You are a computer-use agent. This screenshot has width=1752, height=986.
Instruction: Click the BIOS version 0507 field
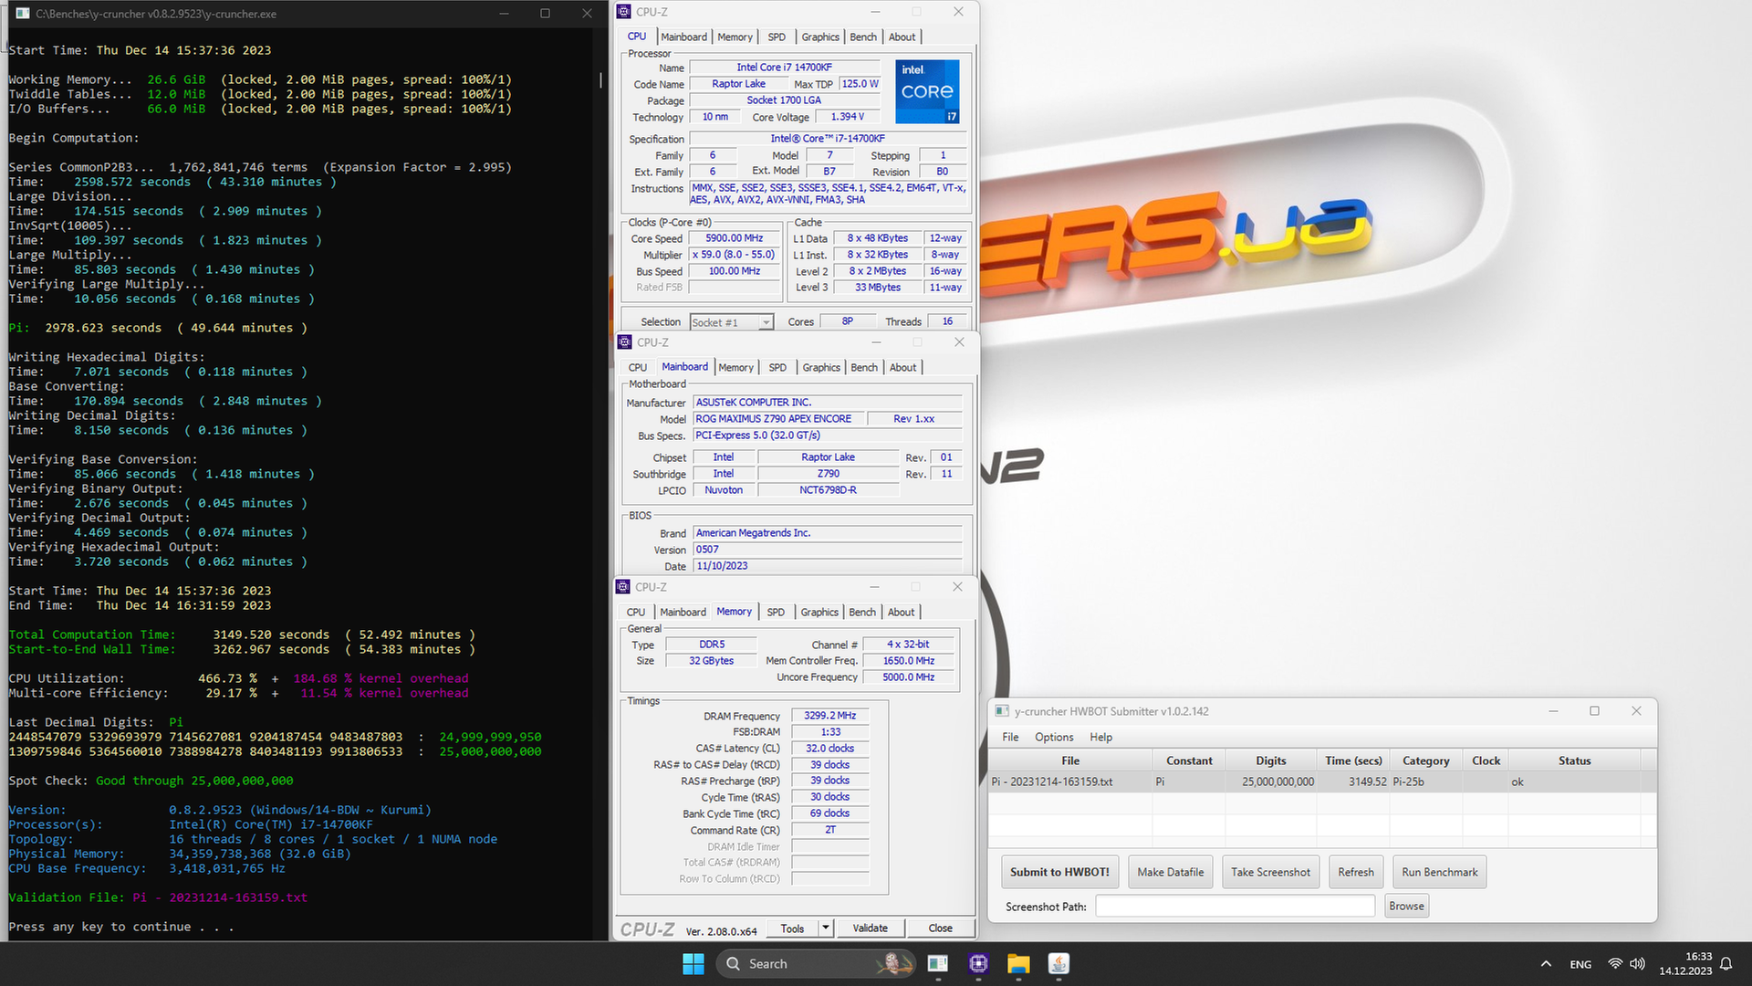pos(828,550)
